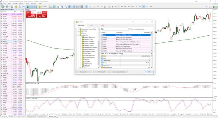Click the Show Symbol button
Image resolution: width=218 pixels, height=118 pixels.
[84, 72]
